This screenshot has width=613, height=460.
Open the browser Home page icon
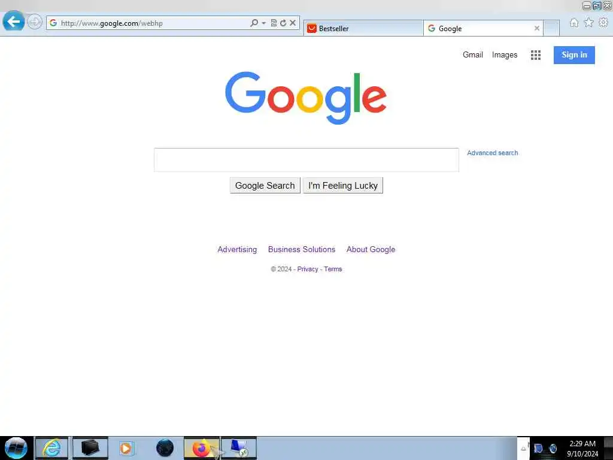click(x=573, y=23)
